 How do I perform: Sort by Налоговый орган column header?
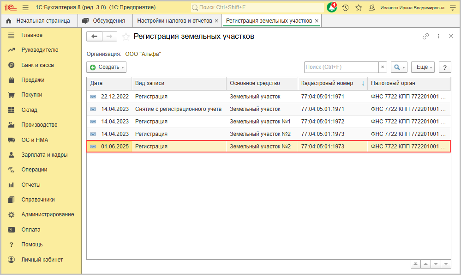pyautogui.click(x=409, y=83)
